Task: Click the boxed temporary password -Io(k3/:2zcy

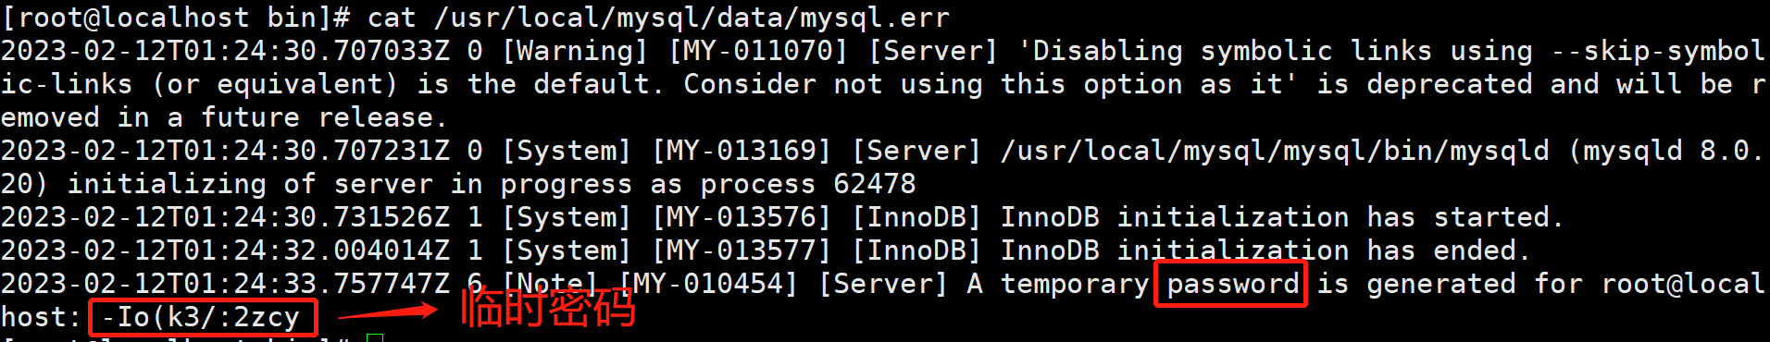Action: [203, 317]
